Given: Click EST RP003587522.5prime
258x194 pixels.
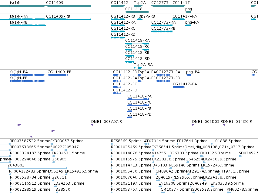Looking at the screenshot, I should [30, 141].
